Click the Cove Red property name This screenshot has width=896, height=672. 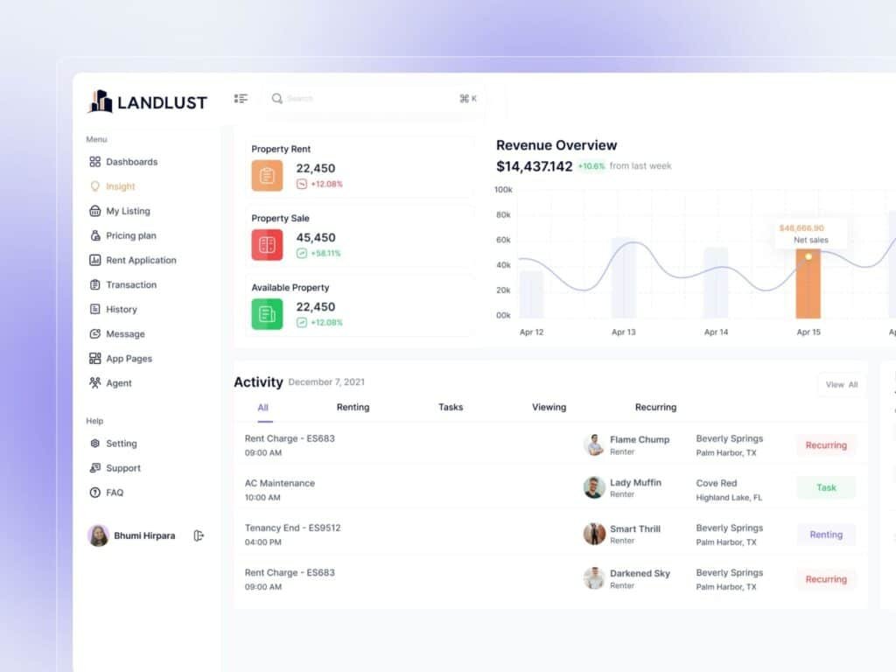coord(717,483)
